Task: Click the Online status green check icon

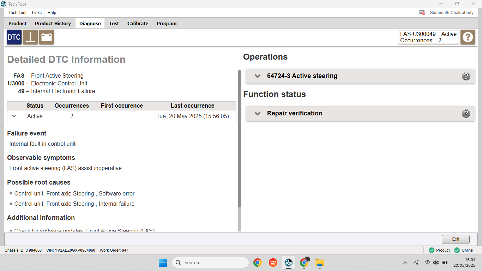Action: (x=457, y=250)
